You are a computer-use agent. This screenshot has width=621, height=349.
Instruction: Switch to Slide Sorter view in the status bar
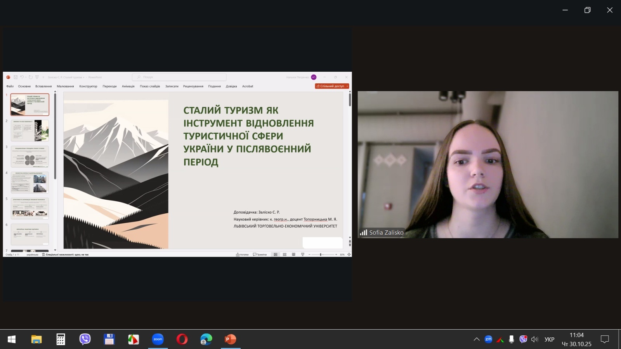click(284, 254)
